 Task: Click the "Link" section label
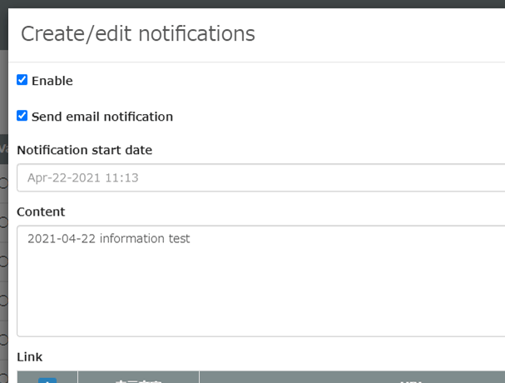click(x=29, y=356)
